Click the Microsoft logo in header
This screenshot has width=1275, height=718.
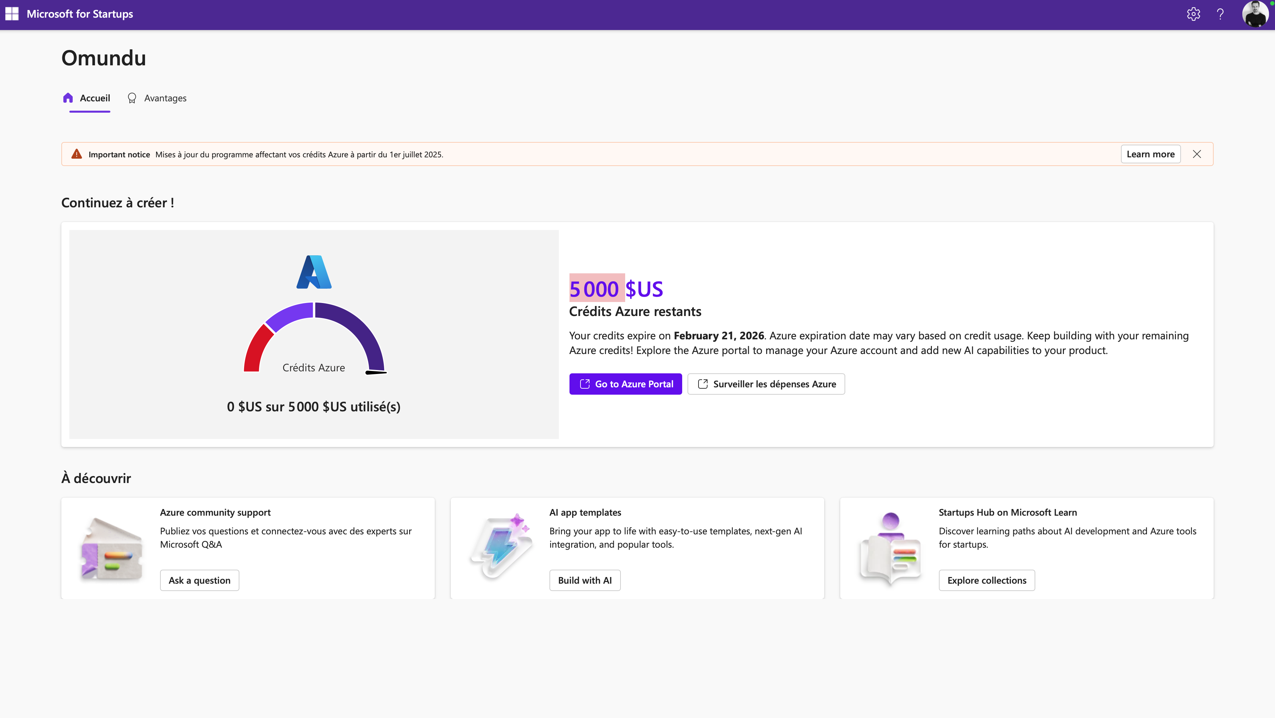point(12,14)
